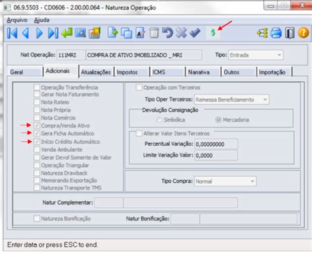Select the Mercadoria radio button
The height and width of the screenshot is (258, 312).
click(x=218, y=120)
